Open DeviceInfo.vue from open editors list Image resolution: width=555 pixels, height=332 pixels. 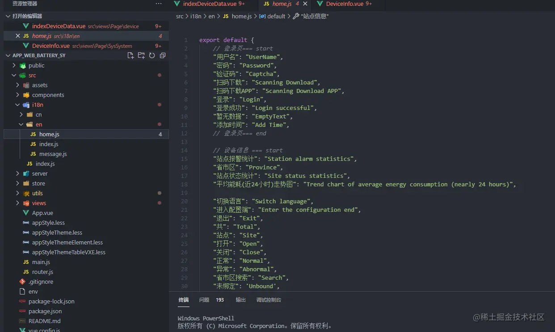[86, 46]
